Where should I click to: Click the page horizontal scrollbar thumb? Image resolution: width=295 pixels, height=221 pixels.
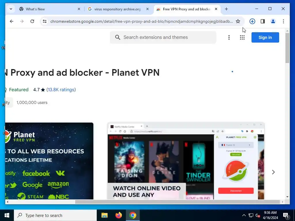tap(177, 202)
